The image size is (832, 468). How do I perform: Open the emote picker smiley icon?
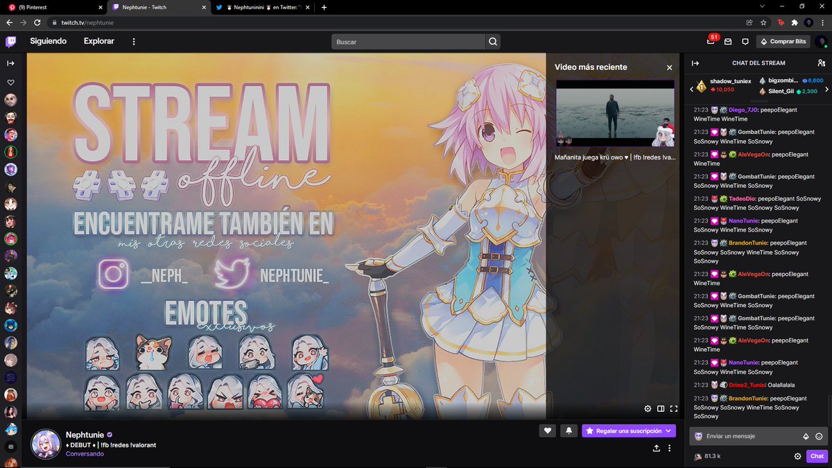tap(819, 437)
